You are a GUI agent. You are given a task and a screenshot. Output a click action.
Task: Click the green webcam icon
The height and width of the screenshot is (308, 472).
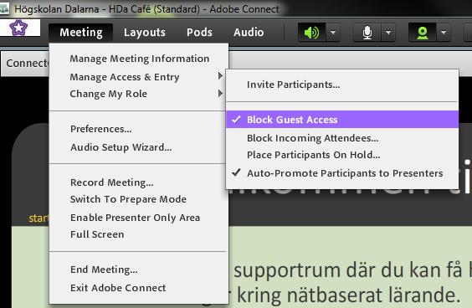click(423, 32)
